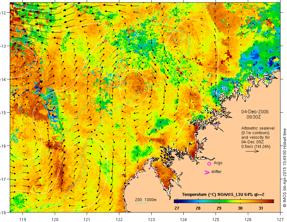Click the 'and velocity for' legend line
The height and width of the screenshot is (222, 287).
[255, 137]
